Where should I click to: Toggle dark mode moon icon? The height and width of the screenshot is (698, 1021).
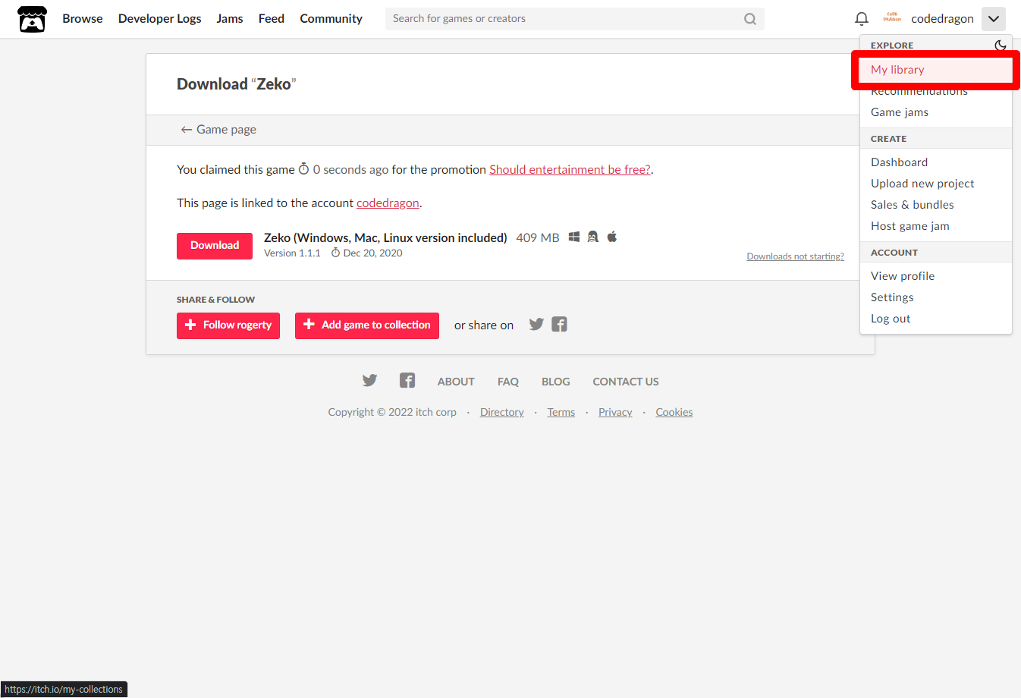[1001, 46]
